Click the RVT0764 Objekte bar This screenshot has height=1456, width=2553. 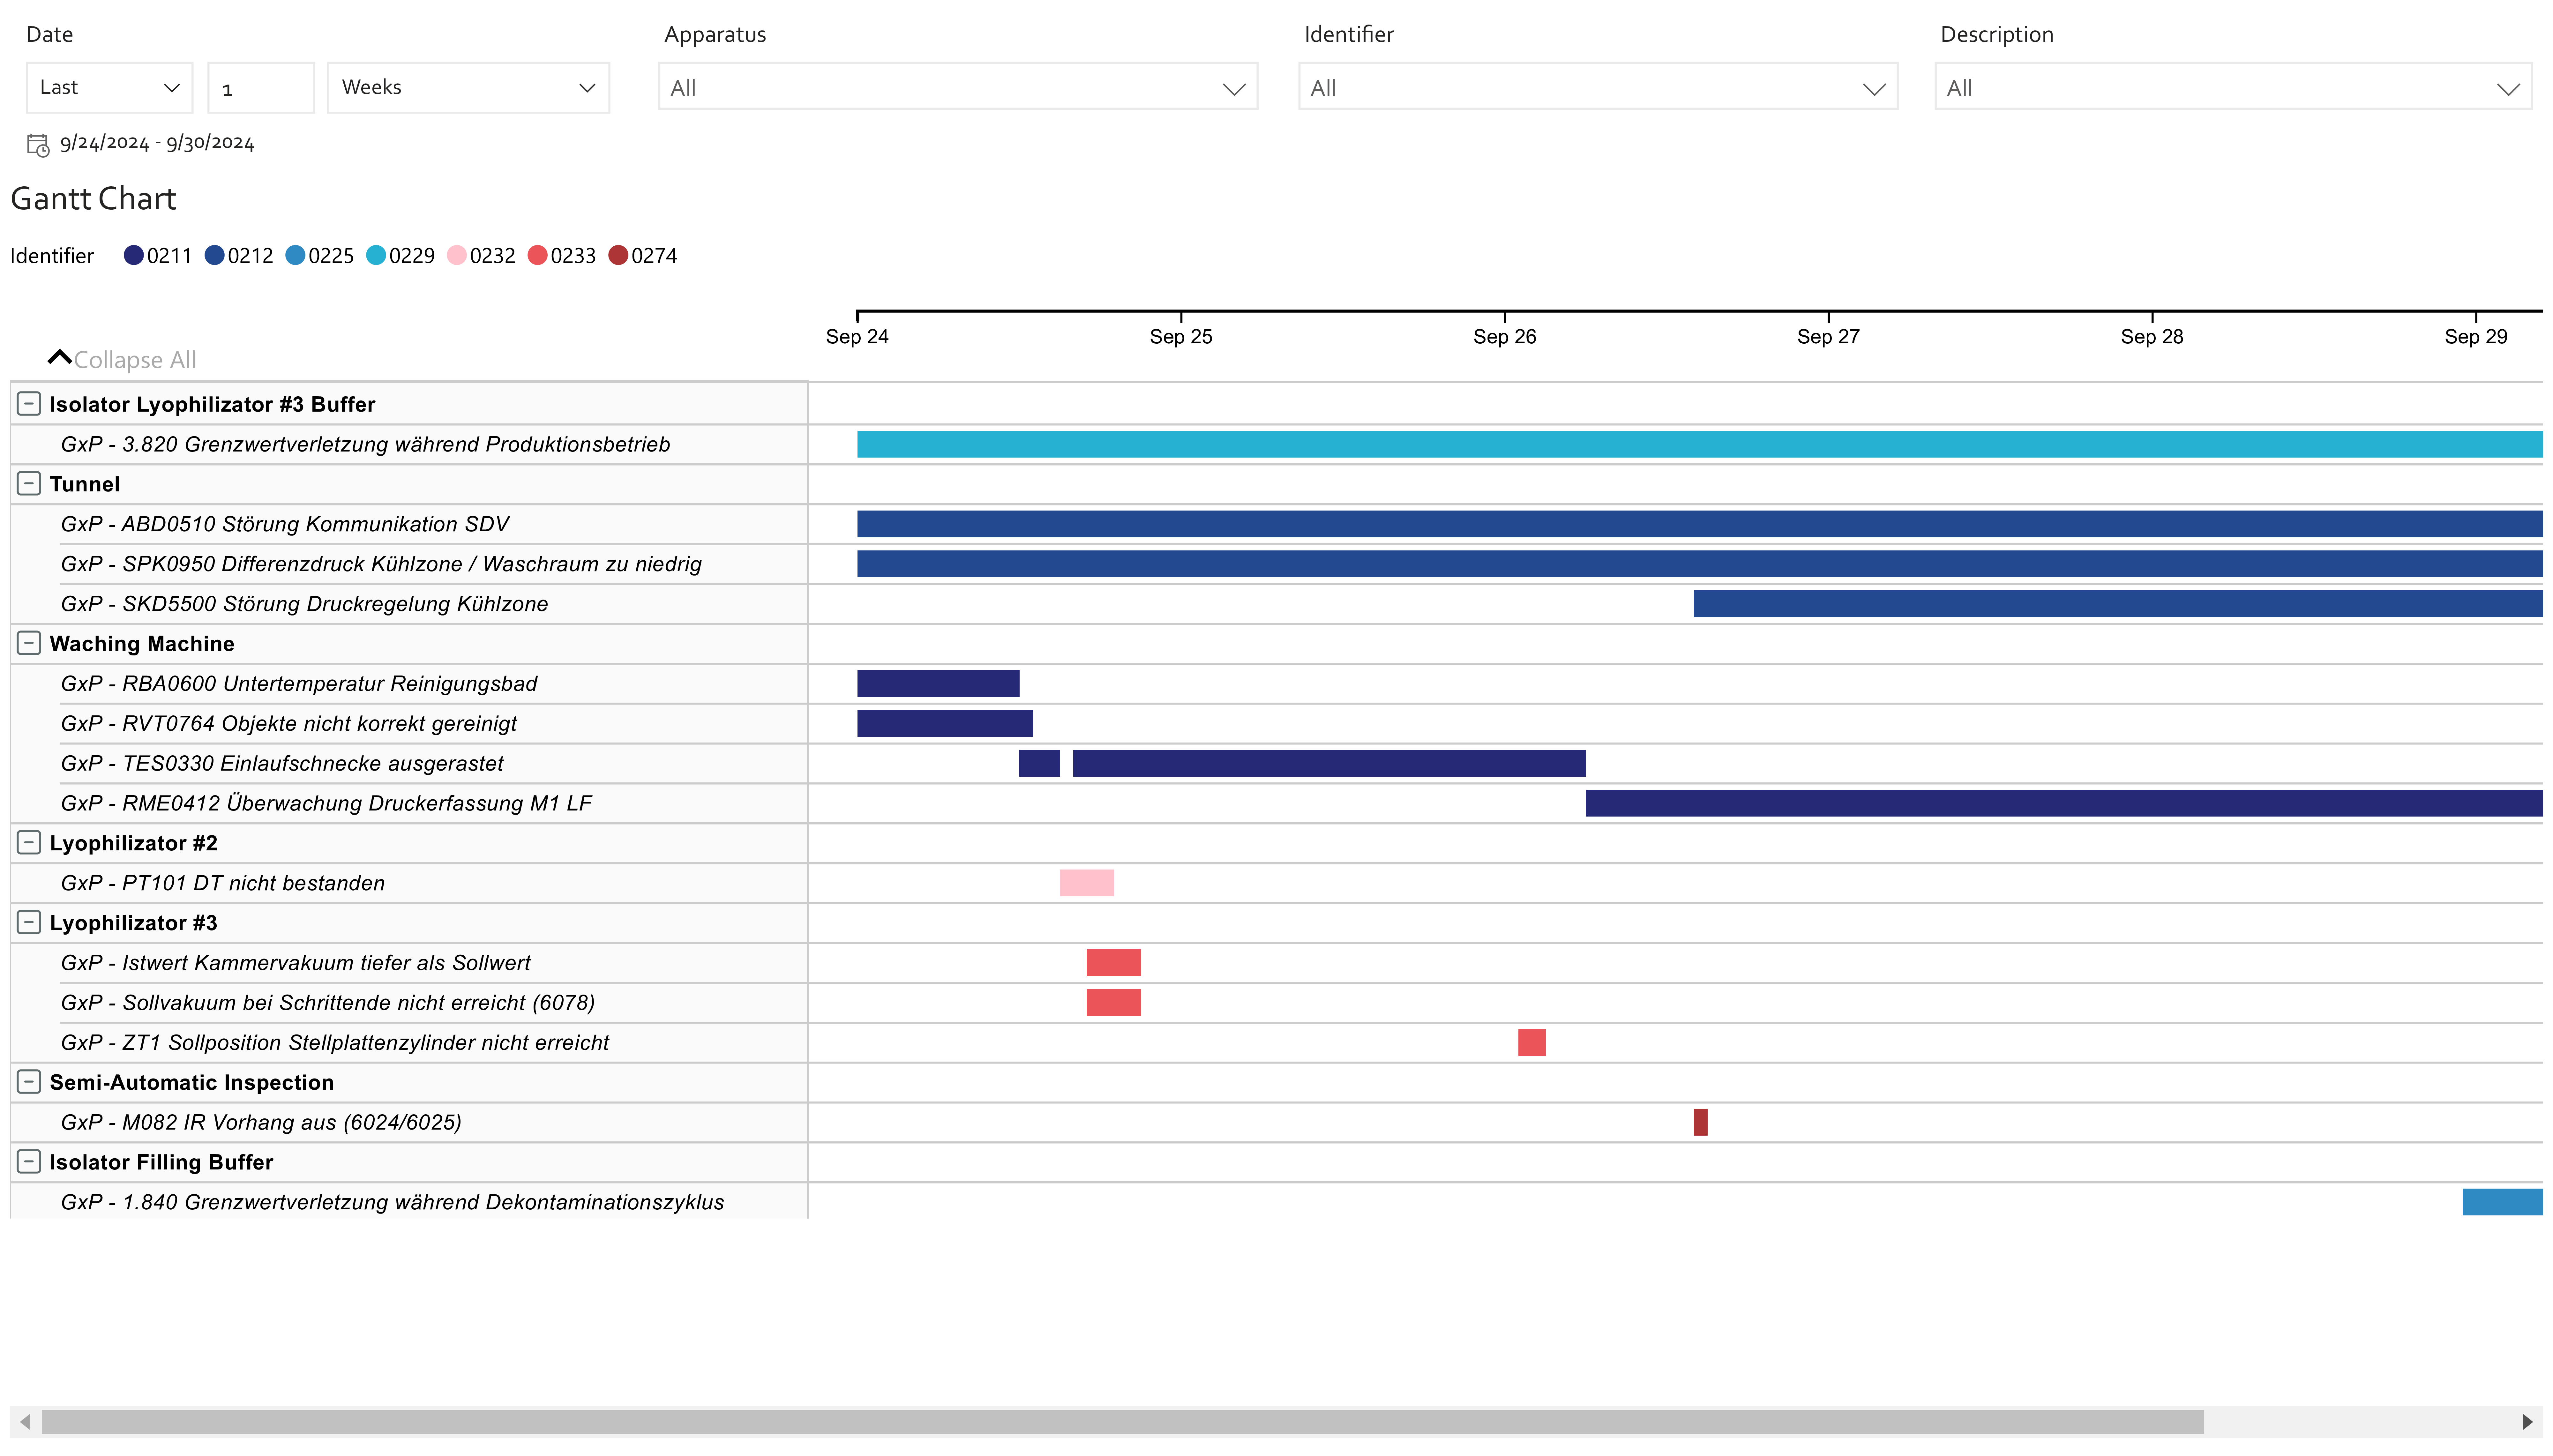coord(945,723)
